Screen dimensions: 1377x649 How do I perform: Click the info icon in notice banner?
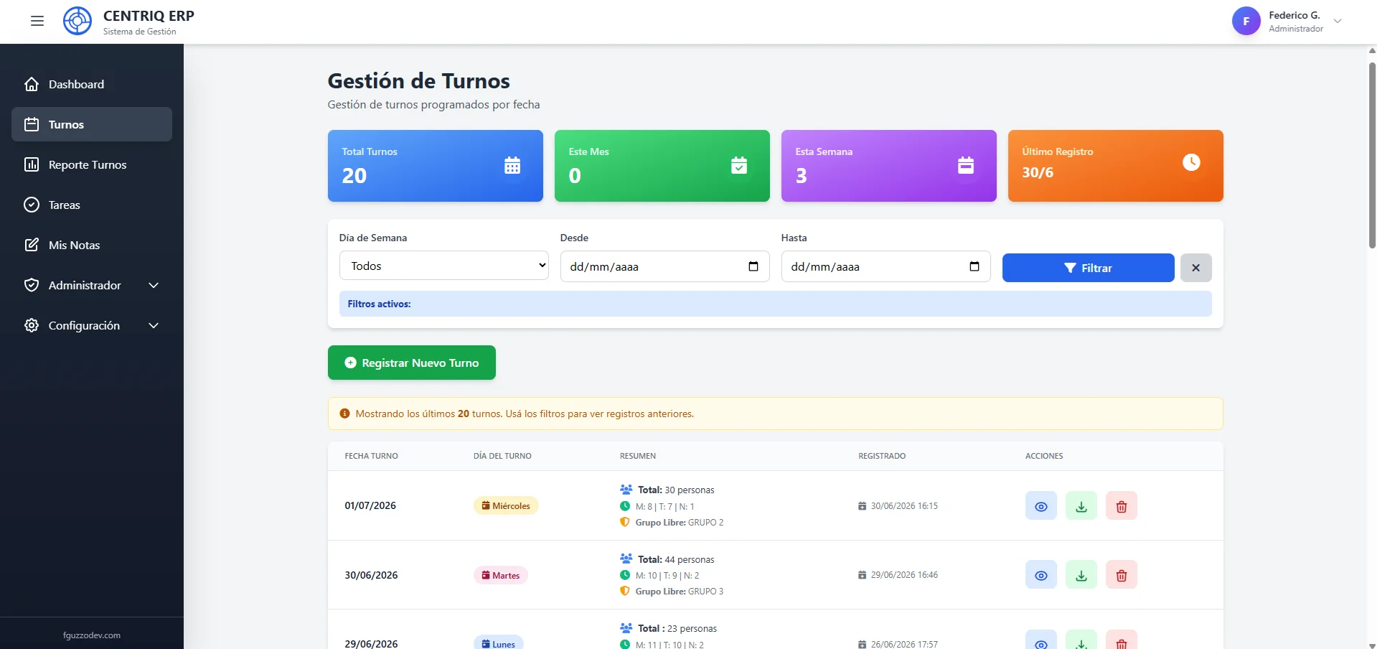344,414
